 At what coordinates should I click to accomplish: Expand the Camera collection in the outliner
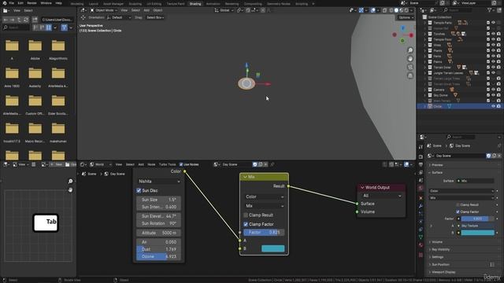coord(425,90)
